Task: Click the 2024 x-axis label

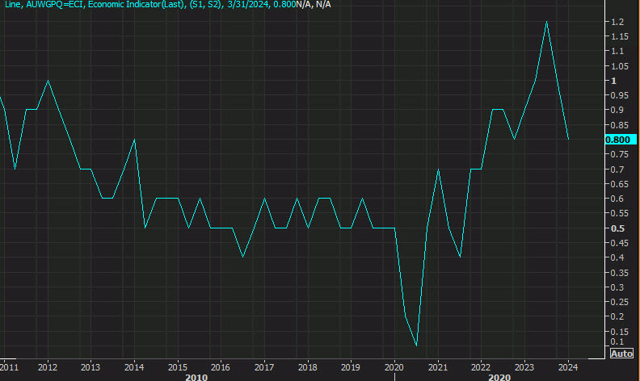Action: pyautogui.click(x=568, y=367)
